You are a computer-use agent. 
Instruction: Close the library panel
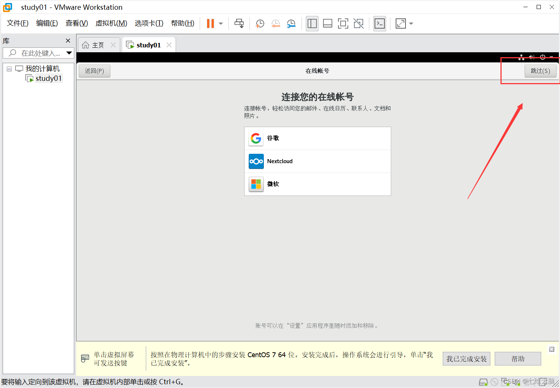pyautogui.click(x=68, y=41)
